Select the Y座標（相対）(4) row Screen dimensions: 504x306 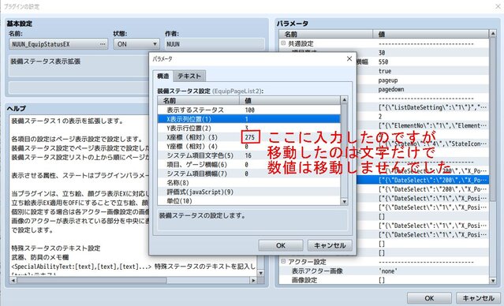pos(248,146)
